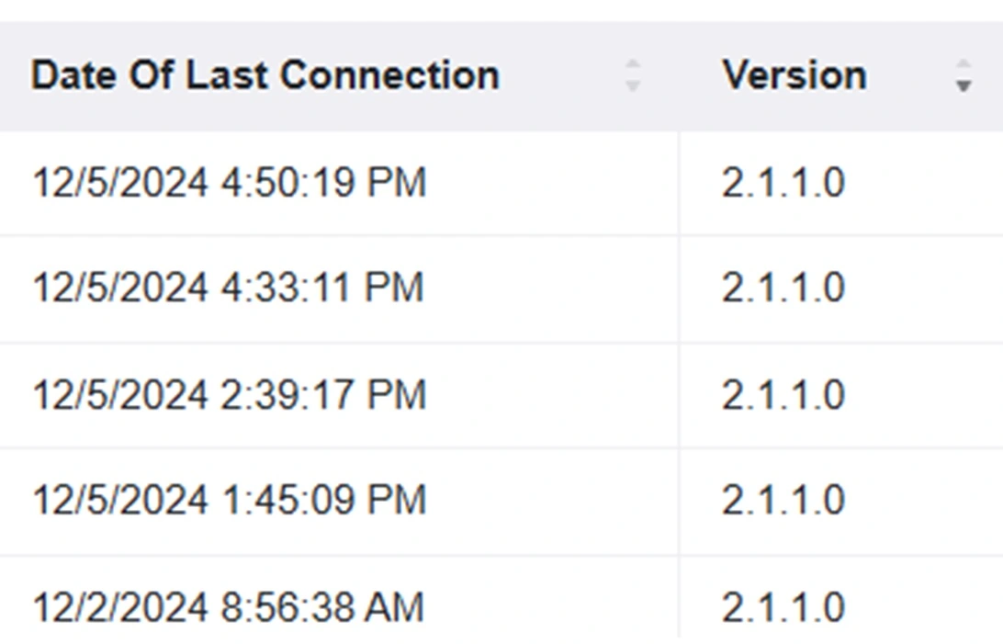Click the up arrow in Version sort
Viewport: 1003px width, 644px height.
pos(964,64)
